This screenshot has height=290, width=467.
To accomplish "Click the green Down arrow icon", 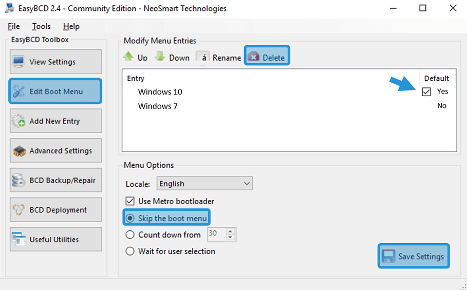I will pos(160,57).
